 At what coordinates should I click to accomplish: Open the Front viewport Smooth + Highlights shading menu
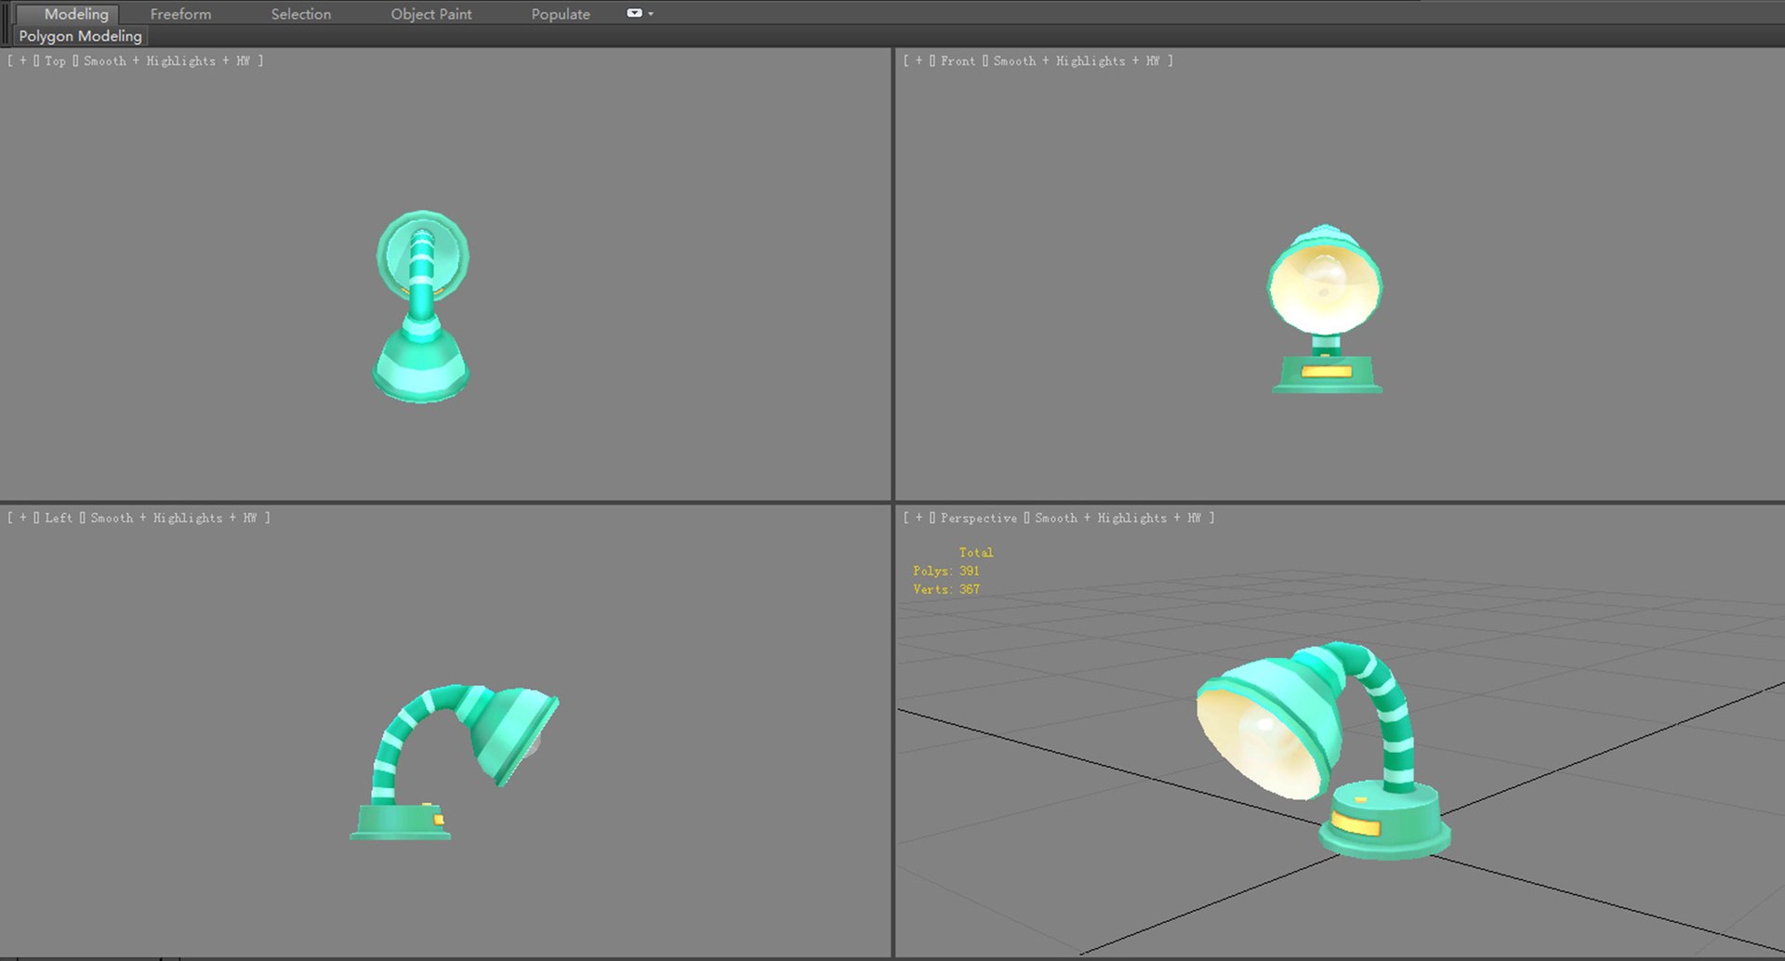point(1077,60)
